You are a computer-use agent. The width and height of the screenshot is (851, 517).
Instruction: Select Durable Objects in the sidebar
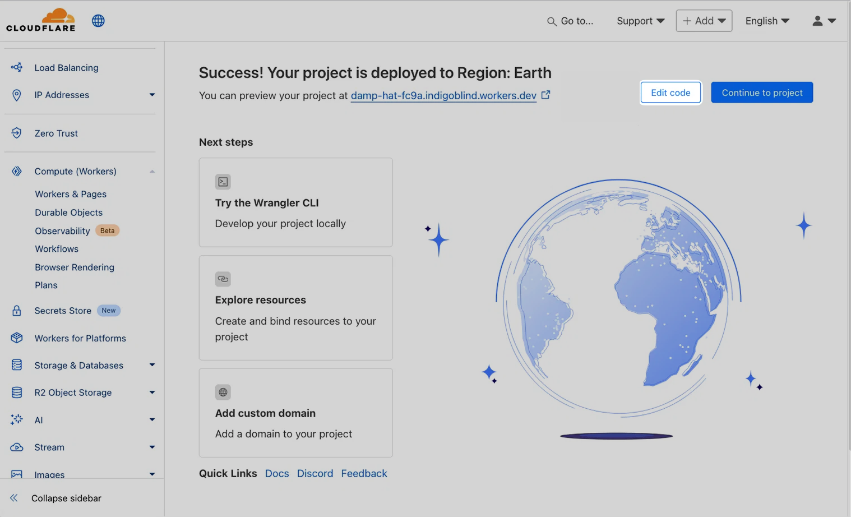69,213
